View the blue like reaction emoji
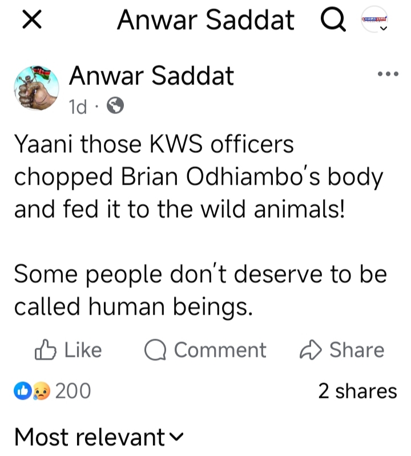This screenshot has width=411, height=456. point(23,391)
